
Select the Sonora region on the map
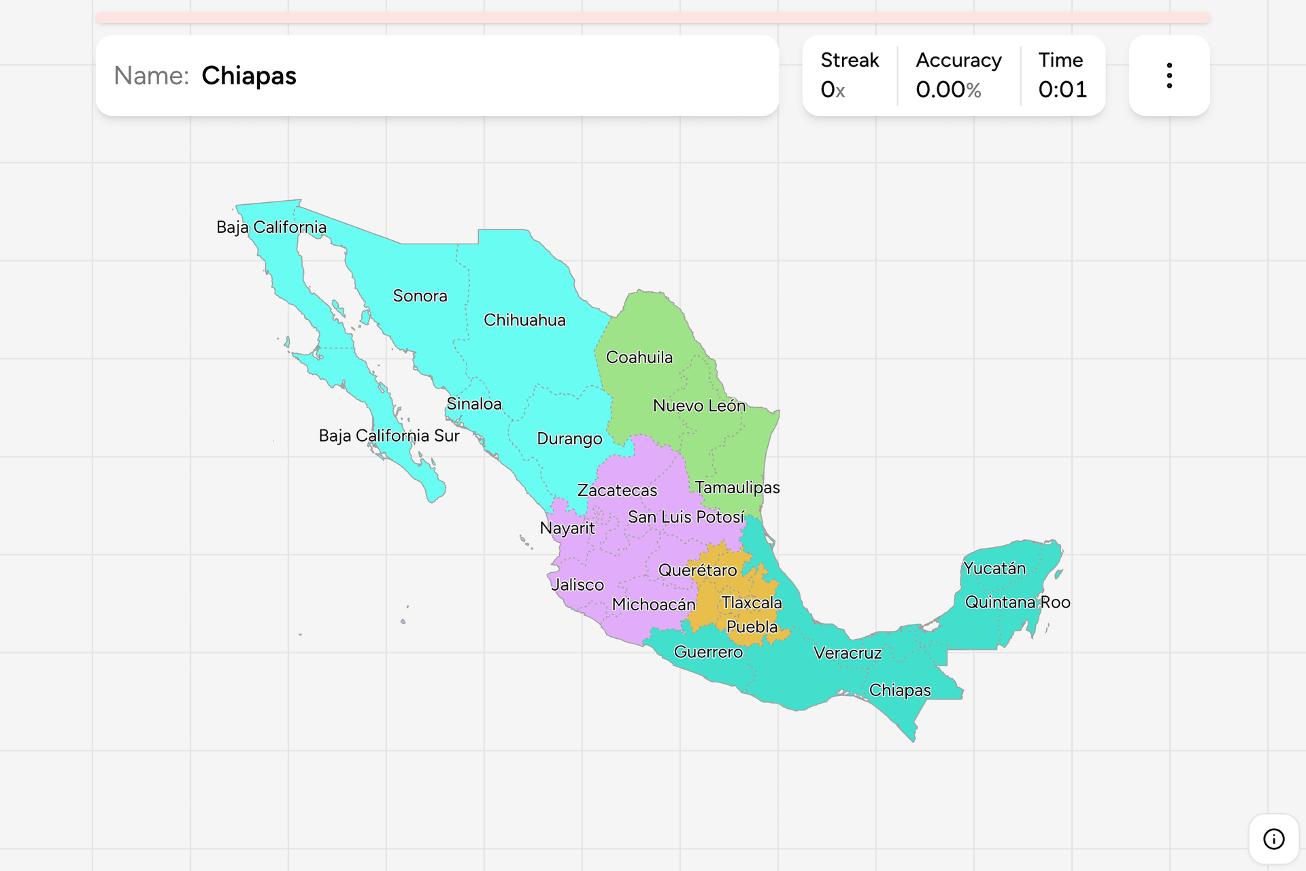(x=420, y=296)
